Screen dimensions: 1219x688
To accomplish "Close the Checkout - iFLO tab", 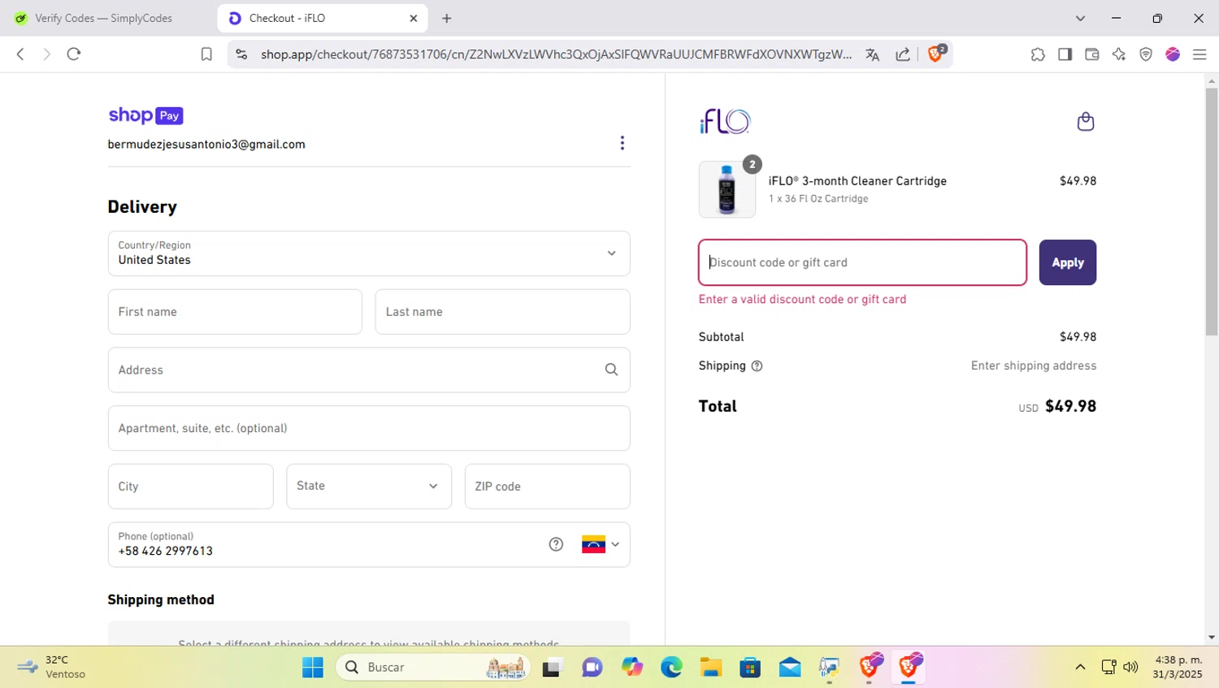I will [413, 18].
